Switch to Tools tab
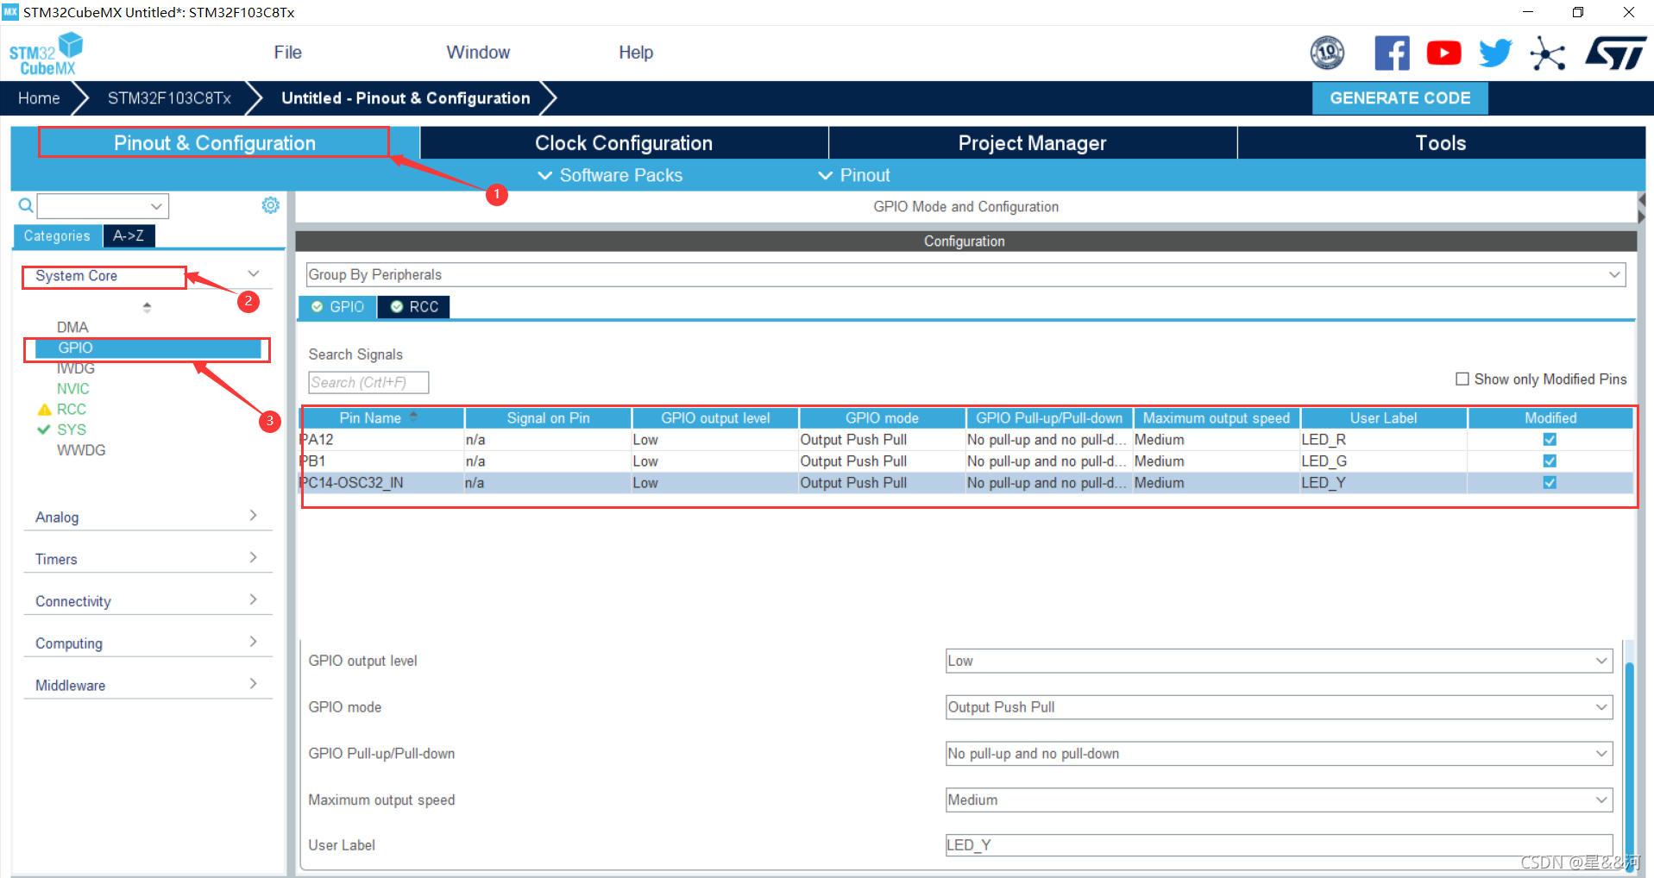1654x878 pixels. pos(1441,143)
